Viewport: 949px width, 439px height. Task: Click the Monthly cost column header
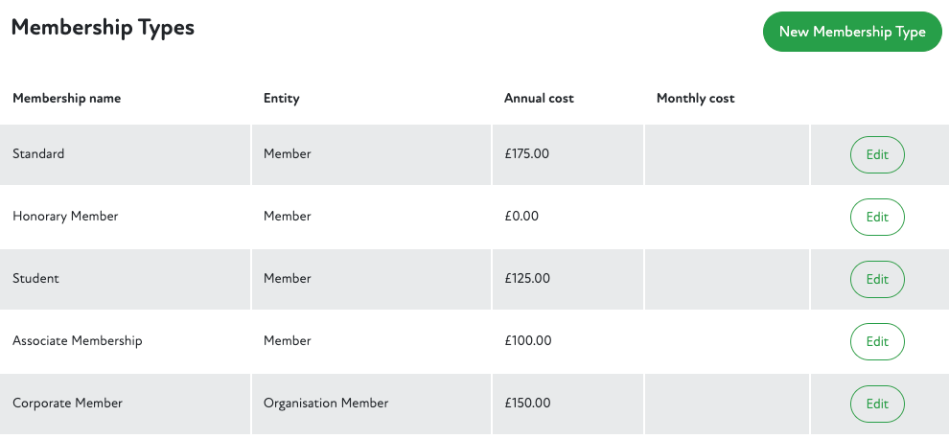pyautogui.click(x=695, y=99)
